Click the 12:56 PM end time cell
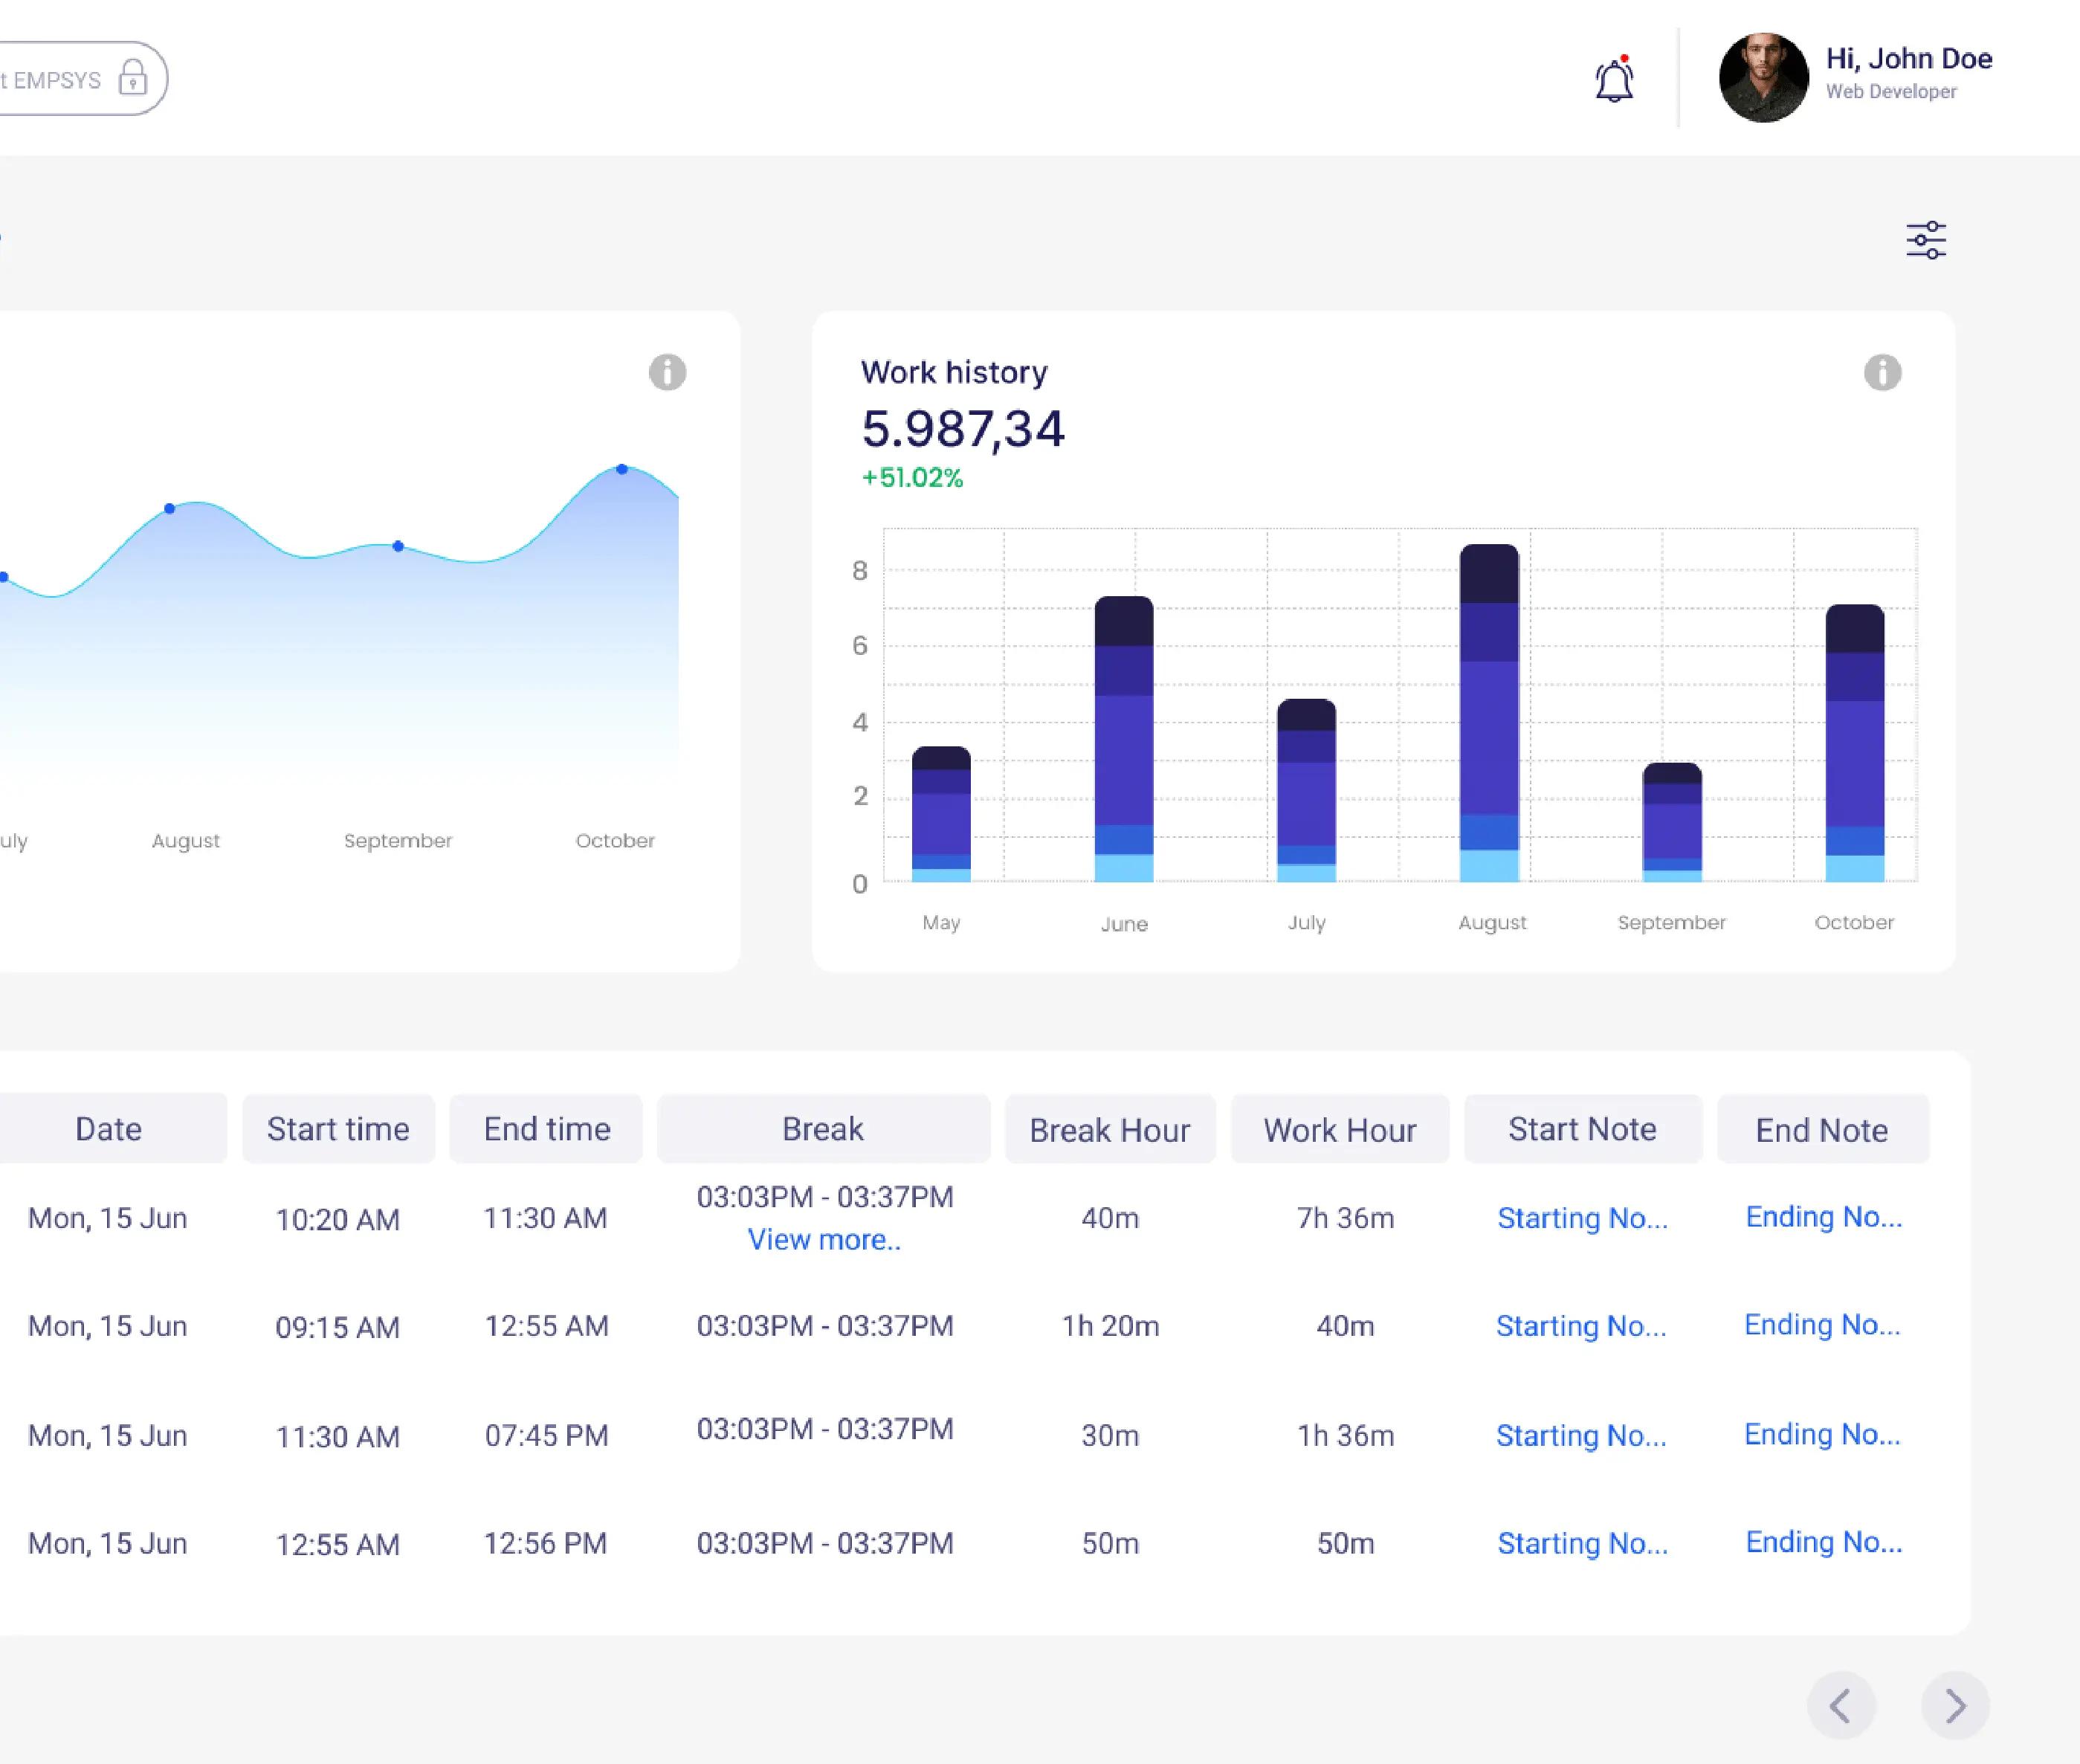The height and width of the screenshot is (1764, 2080). (546, 1544)
